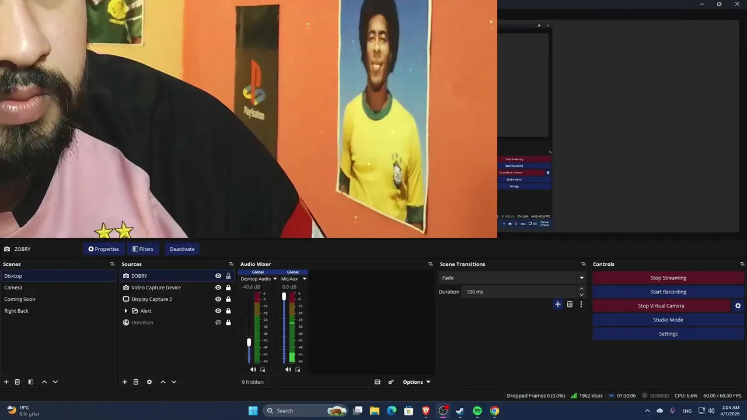Pop out the Sources dock icon
This screenshot has width=747, height=420.
[231, 264]
